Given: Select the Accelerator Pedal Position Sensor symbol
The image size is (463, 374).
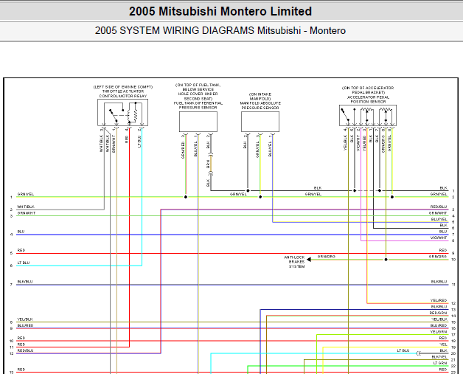Looking at the screenshot, I should pyautogui.click(x=368, y=116).
